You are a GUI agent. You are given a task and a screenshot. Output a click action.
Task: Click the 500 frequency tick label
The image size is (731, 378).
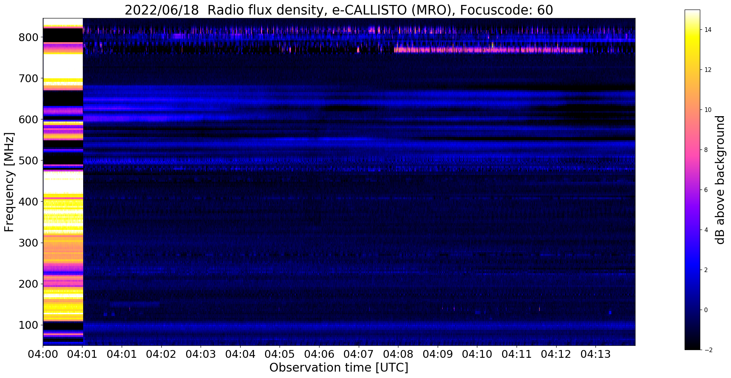(28, 160)
